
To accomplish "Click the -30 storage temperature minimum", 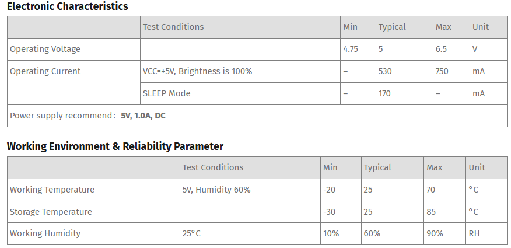I will pyautogui.click(x=329, y=212).
